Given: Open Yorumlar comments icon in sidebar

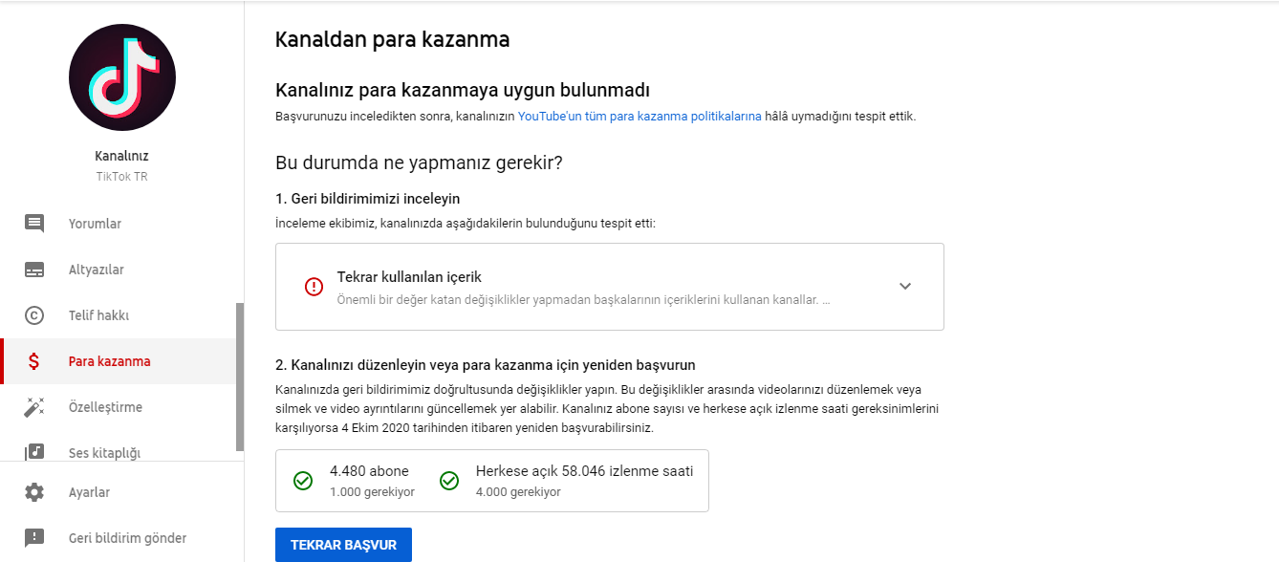Looking at the screenshot, I should click(x=34, y=224).
